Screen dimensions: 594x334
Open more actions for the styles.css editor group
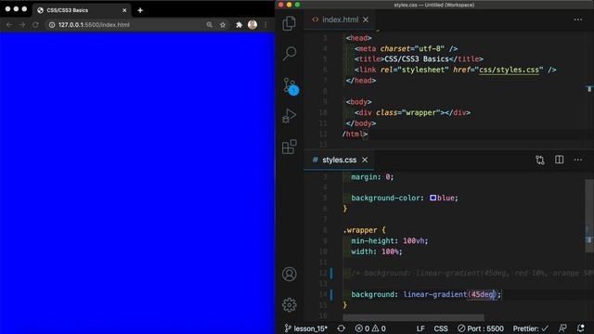[577, 160]
